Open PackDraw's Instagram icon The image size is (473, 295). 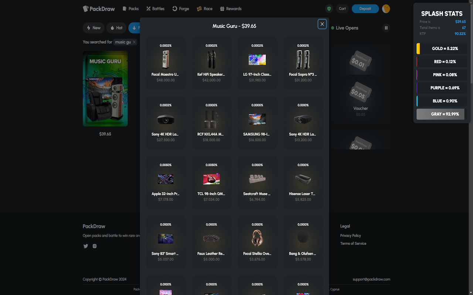(x=94, y=246)
